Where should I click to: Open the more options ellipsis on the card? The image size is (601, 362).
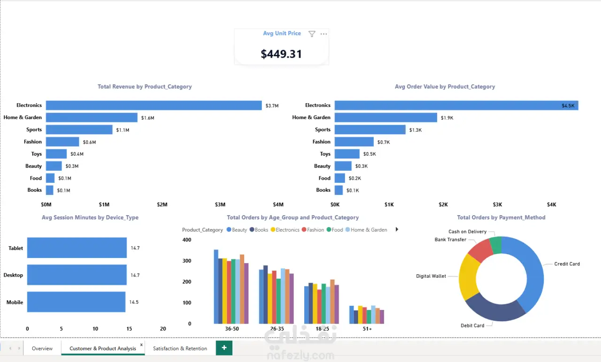pos(324,34)
